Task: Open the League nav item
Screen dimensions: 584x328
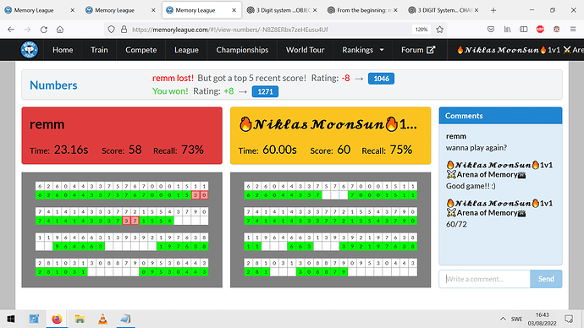Action: [x=186, y=50]
